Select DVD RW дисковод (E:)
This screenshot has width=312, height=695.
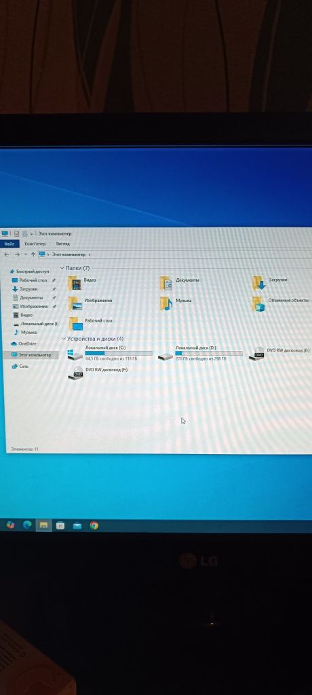(x=279, y=353)
